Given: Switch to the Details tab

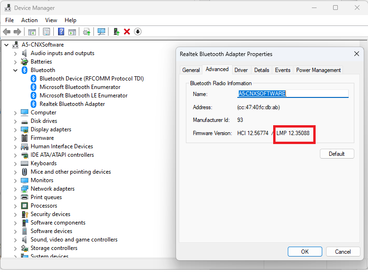Looking at the screenshot, I should coord(262,70).
